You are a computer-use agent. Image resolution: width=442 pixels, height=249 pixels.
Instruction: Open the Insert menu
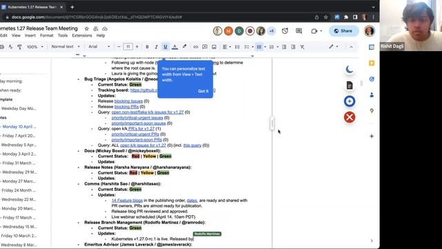30,35
